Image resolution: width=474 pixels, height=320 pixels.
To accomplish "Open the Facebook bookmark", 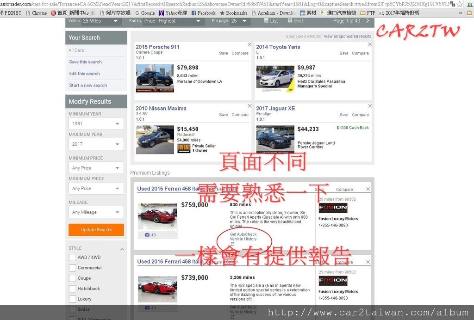I will [204, 13].
